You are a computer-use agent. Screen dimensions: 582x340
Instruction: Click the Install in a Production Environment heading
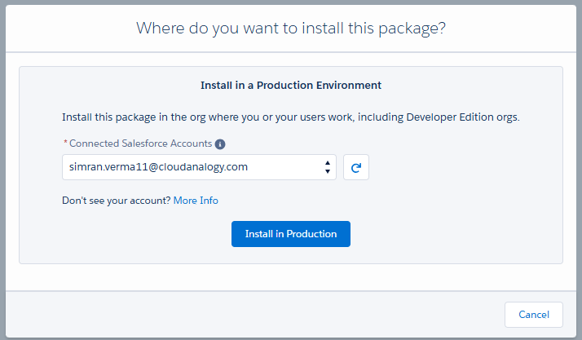[x=291, y=85]
